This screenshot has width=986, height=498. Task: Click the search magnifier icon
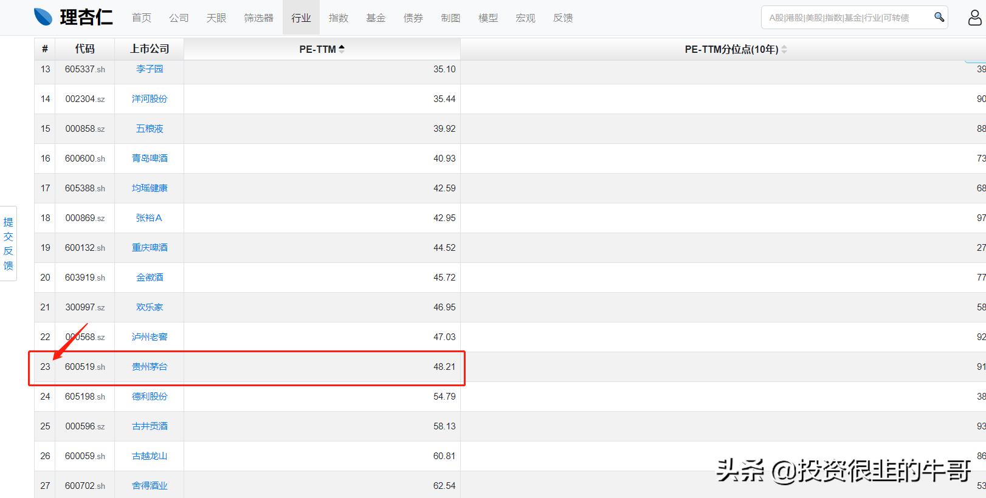(x=939, y=17)
